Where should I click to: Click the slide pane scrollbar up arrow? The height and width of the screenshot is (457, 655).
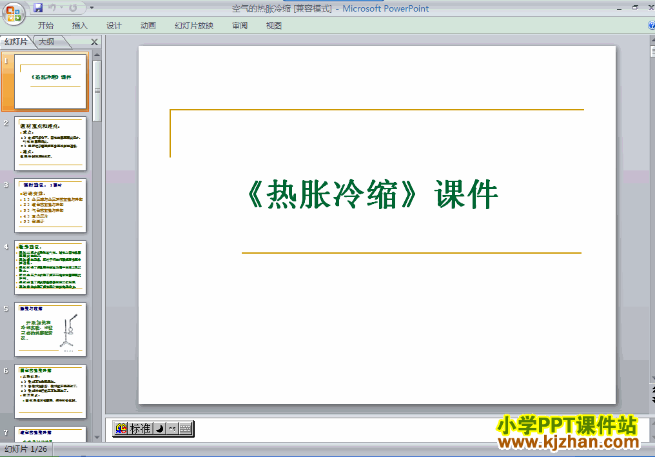click(97, 55)
